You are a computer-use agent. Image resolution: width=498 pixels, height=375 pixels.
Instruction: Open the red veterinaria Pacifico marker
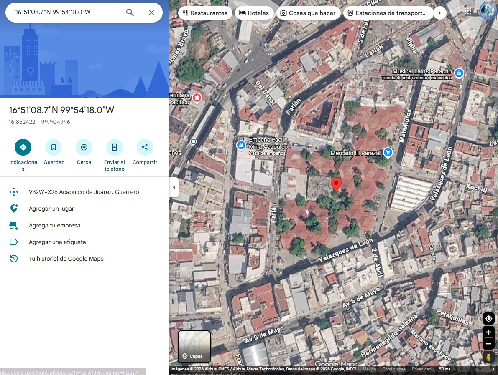[x=197, y=98]
